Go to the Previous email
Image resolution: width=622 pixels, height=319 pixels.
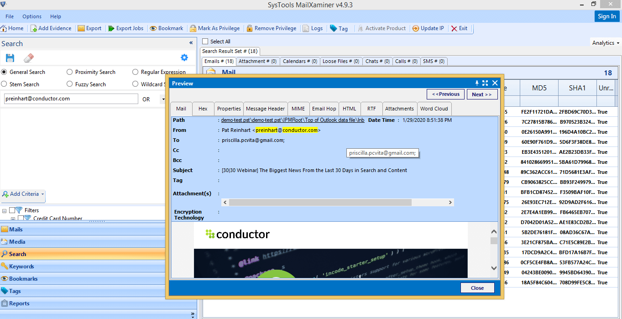(445, 94)
